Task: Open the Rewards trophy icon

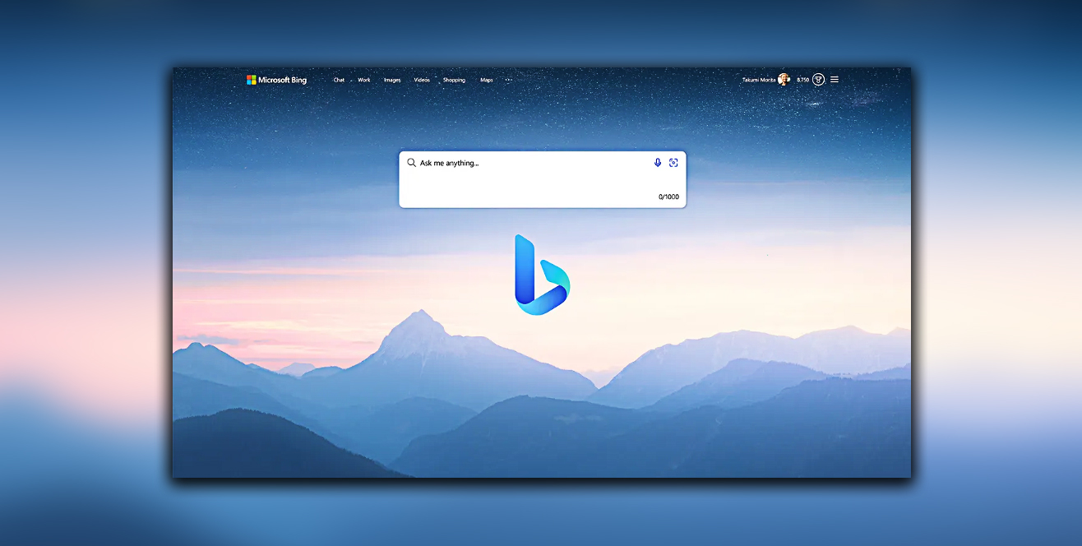Action: [818, 80]
